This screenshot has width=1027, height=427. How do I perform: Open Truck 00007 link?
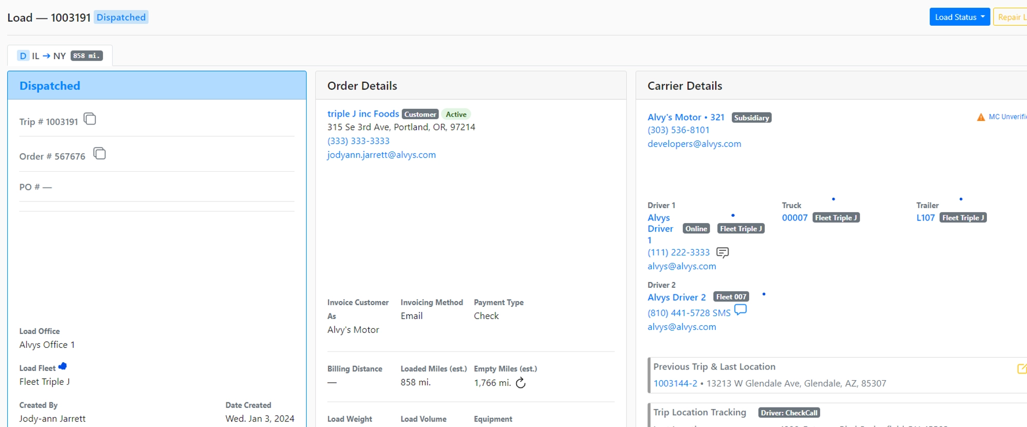tap(794, 218)
